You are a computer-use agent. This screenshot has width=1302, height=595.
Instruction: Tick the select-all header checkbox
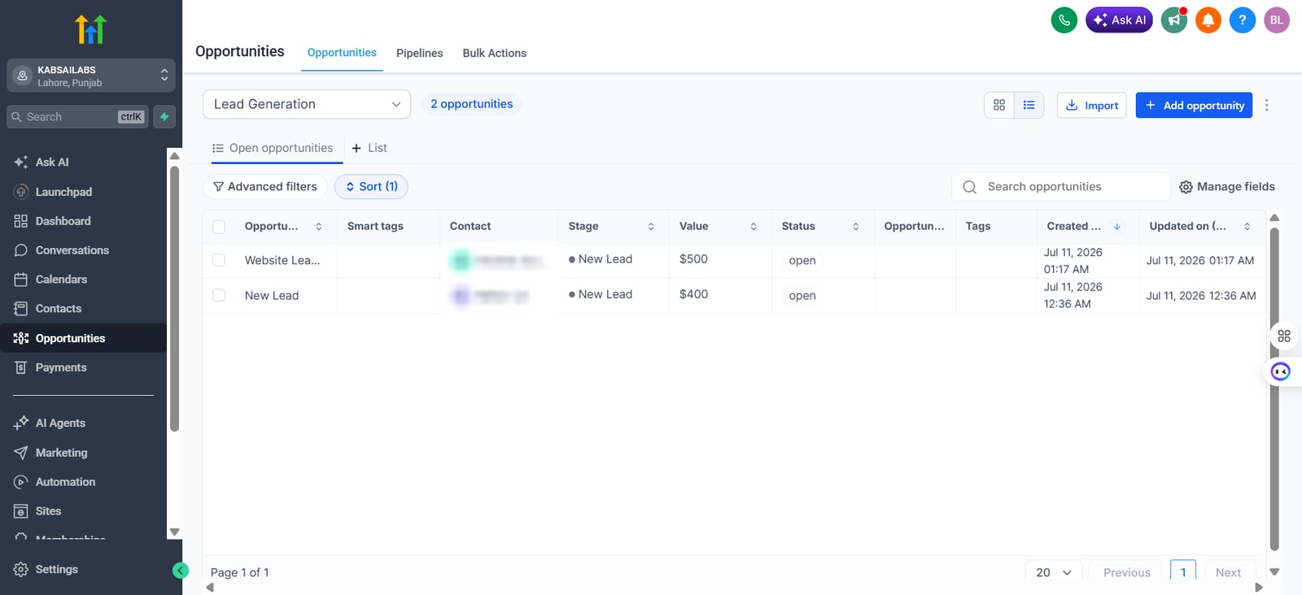tap(219, 227)
